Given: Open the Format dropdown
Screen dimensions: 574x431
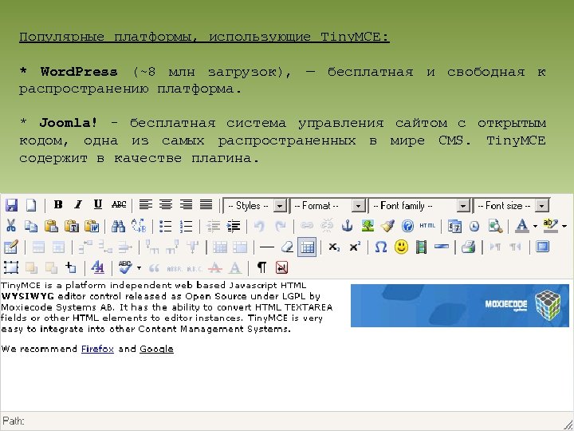Looking at the screenshot, I should coord(328,206).
